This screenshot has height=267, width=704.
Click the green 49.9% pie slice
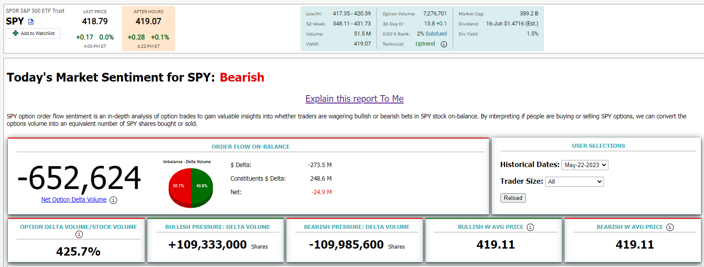point(202,186)
